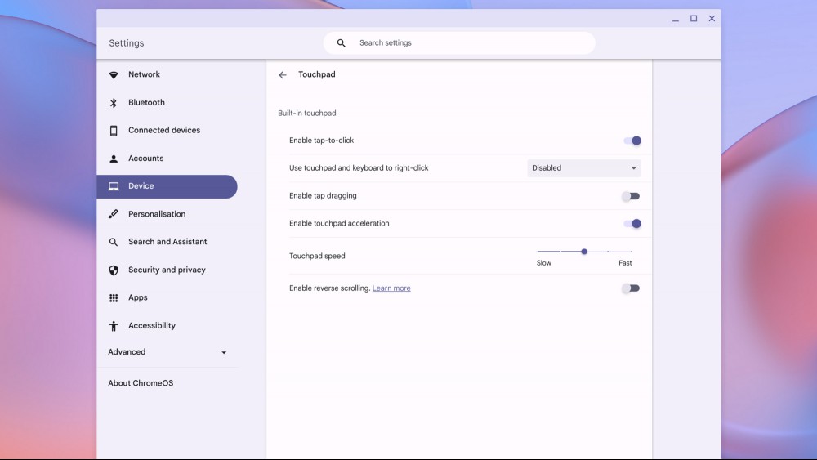
Task: Open the right-click Disabled dropdown
Action: point(583,168)
